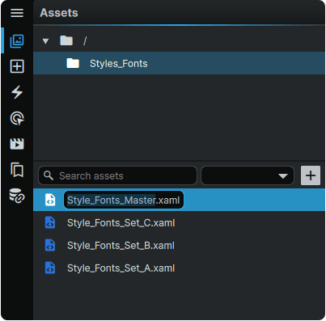Click the root folder icon next to slash

point(66,40)
